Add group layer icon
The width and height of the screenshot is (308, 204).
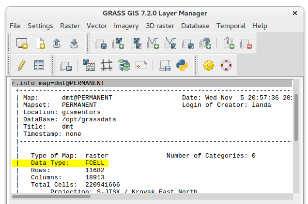pyautogui.click(x=229, y=44)
